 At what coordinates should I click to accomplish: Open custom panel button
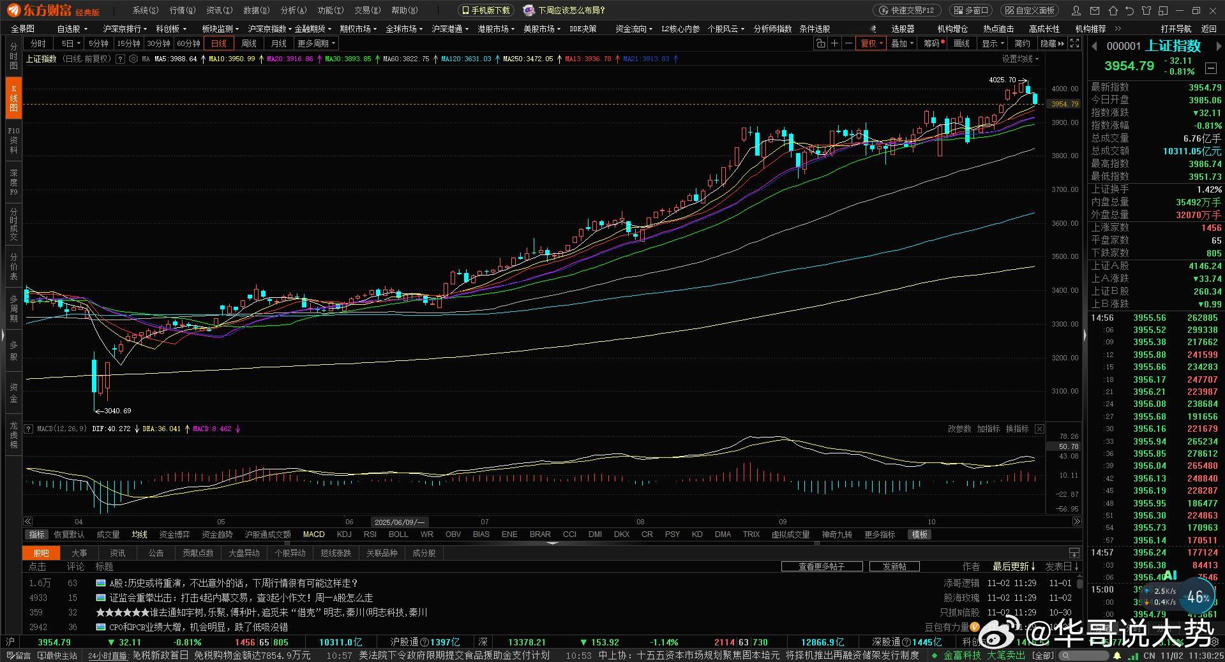coord(1030,10)
